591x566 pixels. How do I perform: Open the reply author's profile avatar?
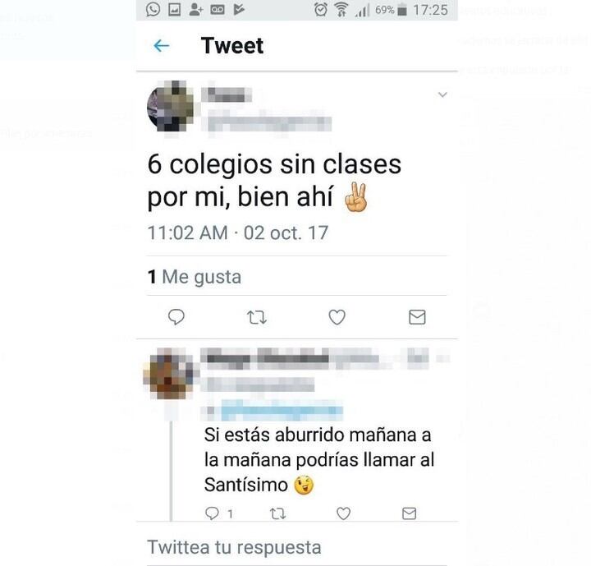pyautogui.click(x=171, y=374)
